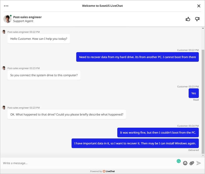
Task: Click the Post-sales engineer header avatar
Action: point(7,19)
